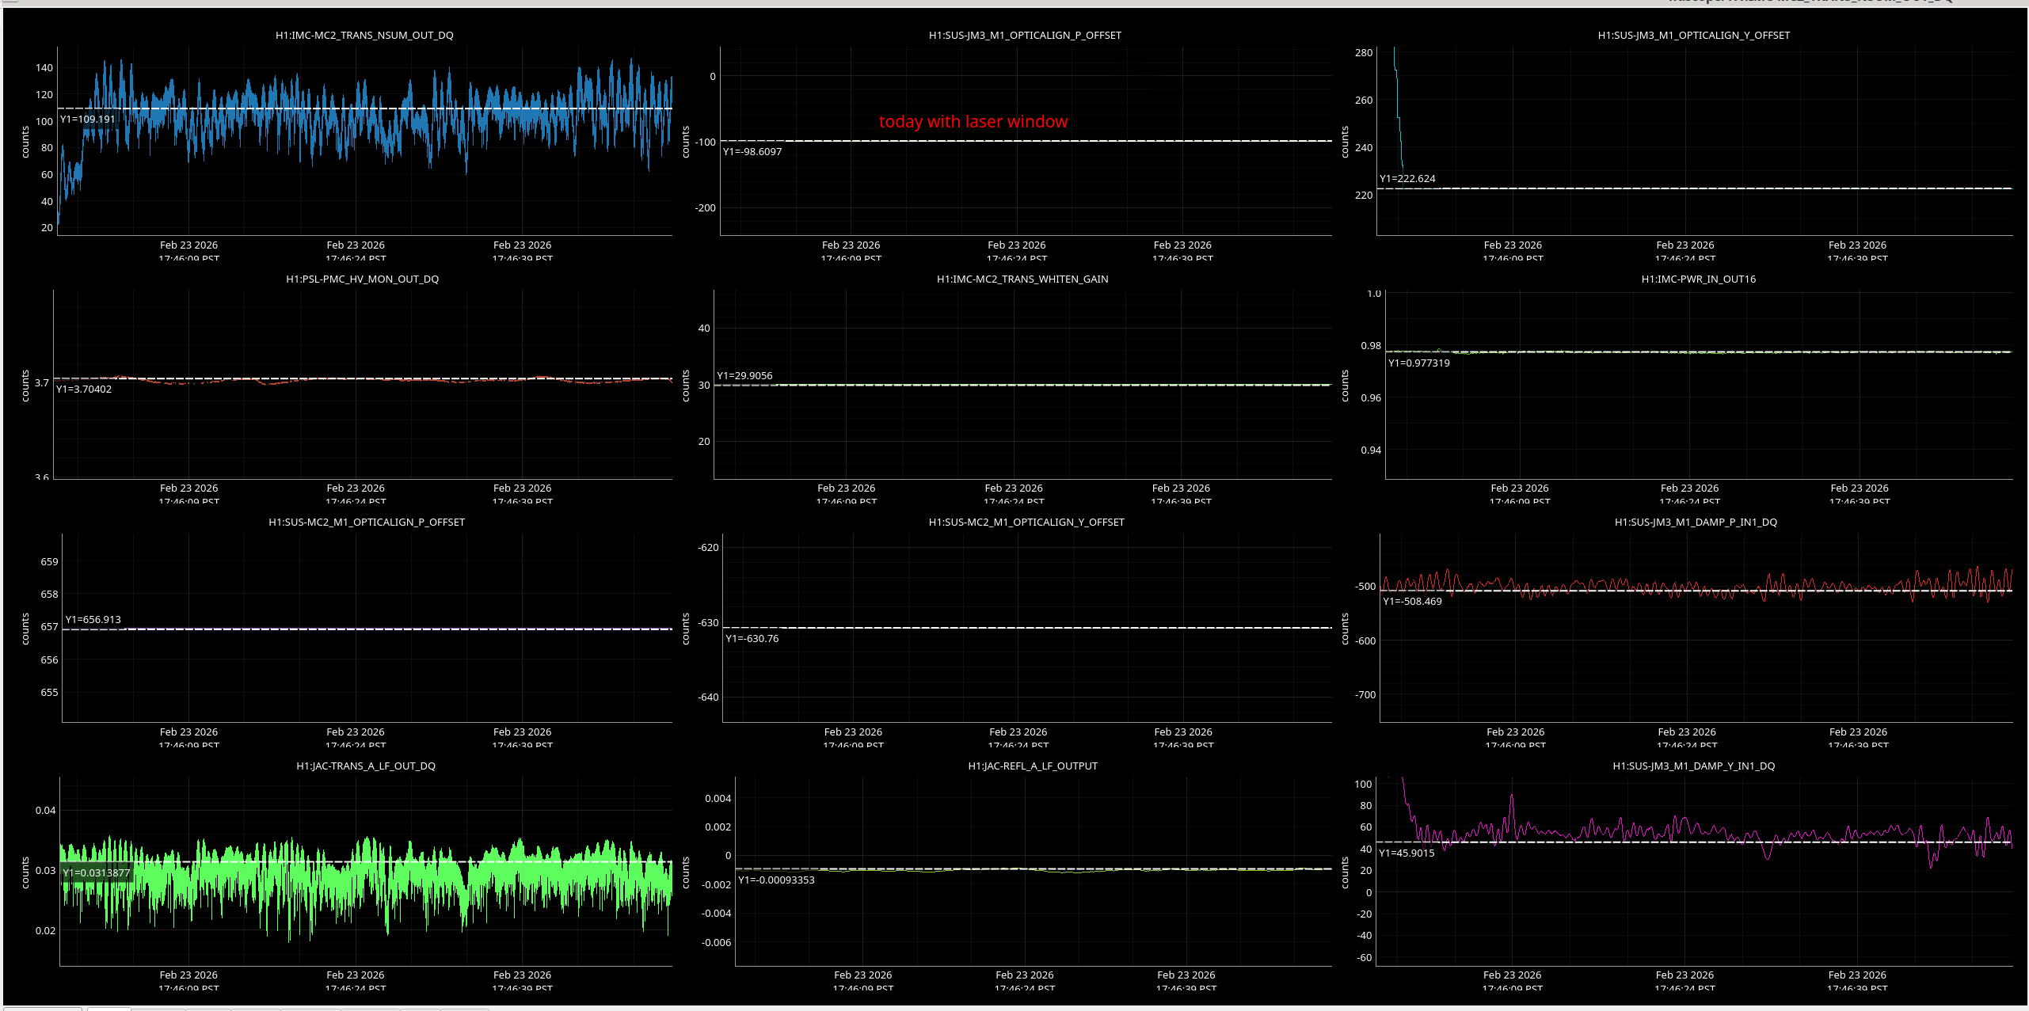Screen dimensions: 2029x1011
Task: Click the H1:JAC-TRANS_A_LF_OUT_DQ plot title
Action: [365, 766]
